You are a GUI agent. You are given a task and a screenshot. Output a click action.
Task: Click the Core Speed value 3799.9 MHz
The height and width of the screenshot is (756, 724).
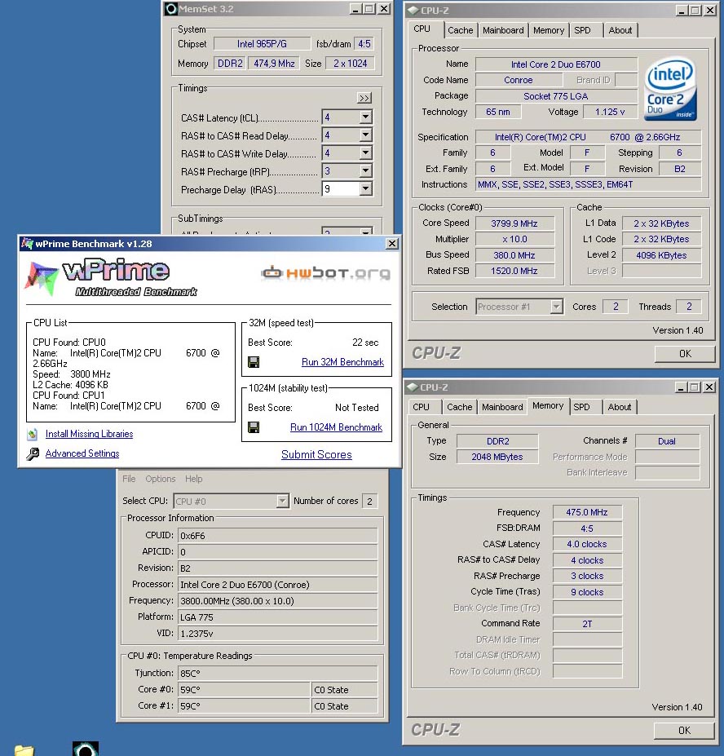[x=514, y=223]
